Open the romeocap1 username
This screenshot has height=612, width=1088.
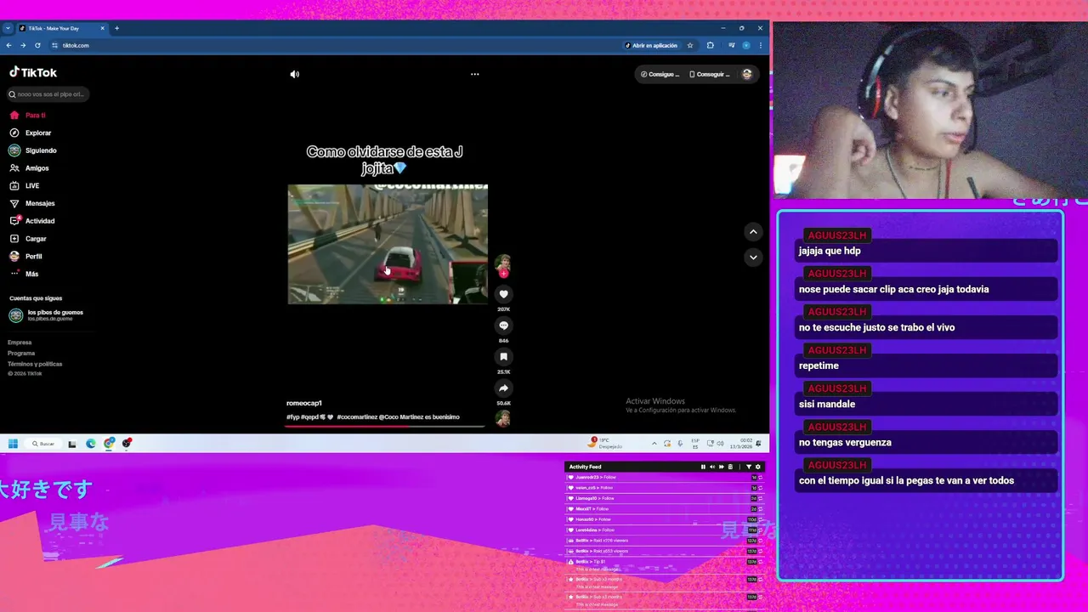click(304, 403)
